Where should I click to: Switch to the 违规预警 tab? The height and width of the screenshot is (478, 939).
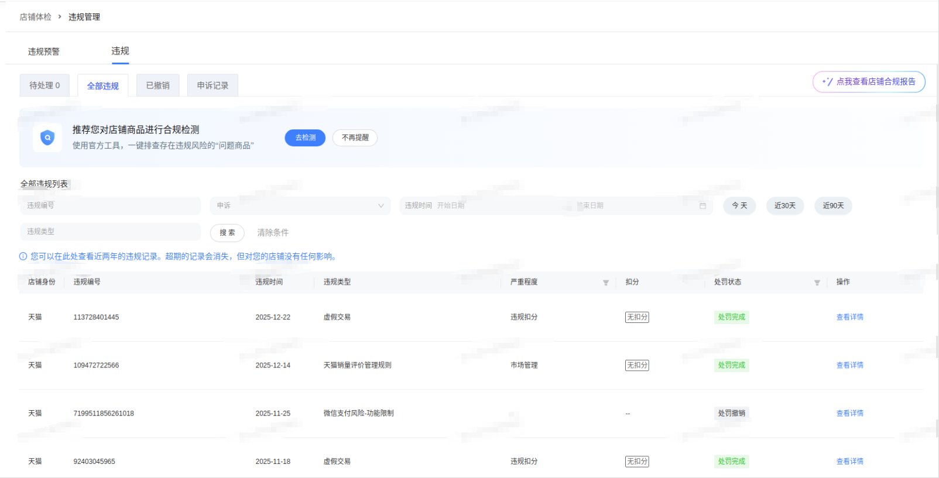[x=44, y=51]
